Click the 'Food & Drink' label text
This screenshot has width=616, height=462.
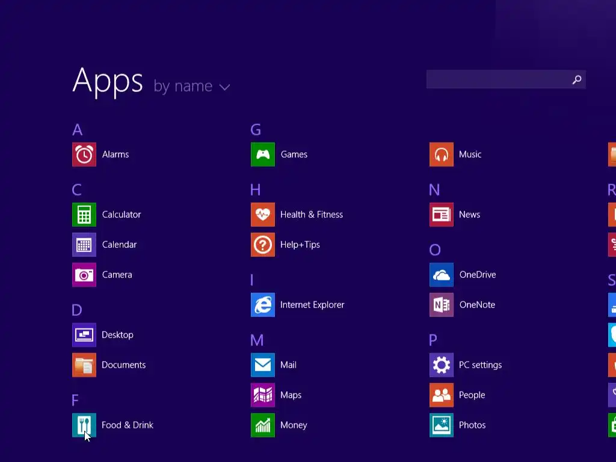pyautogui.click(x=128, y=425)
